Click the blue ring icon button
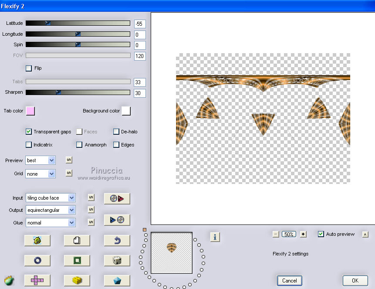375x289 pixels. tap(37, 260)
